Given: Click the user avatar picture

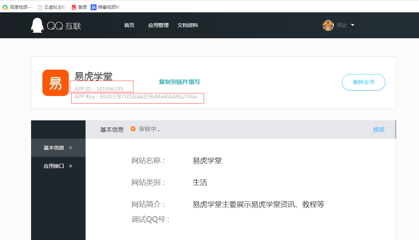Looking at the screenshot, I should click(x=328, y=26).
